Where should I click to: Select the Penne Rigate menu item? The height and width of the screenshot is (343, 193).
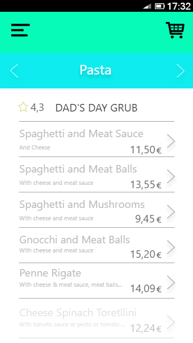96,281
